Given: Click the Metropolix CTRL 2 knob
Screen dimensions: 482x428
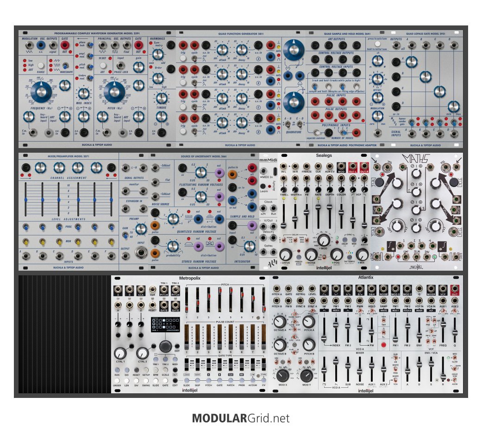Looking at the screenshot, I should [x=142, y=354].
